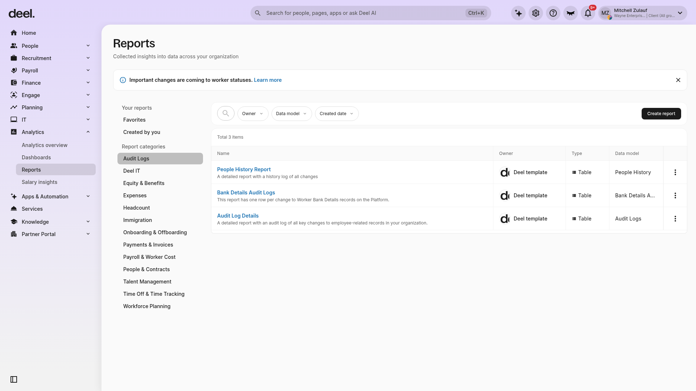696x391 pixels.
Task: Click the Create report button
Action: point(661,114)
